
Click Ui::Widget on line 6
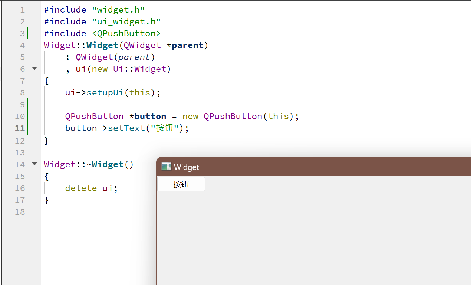[x=139, y=69]
